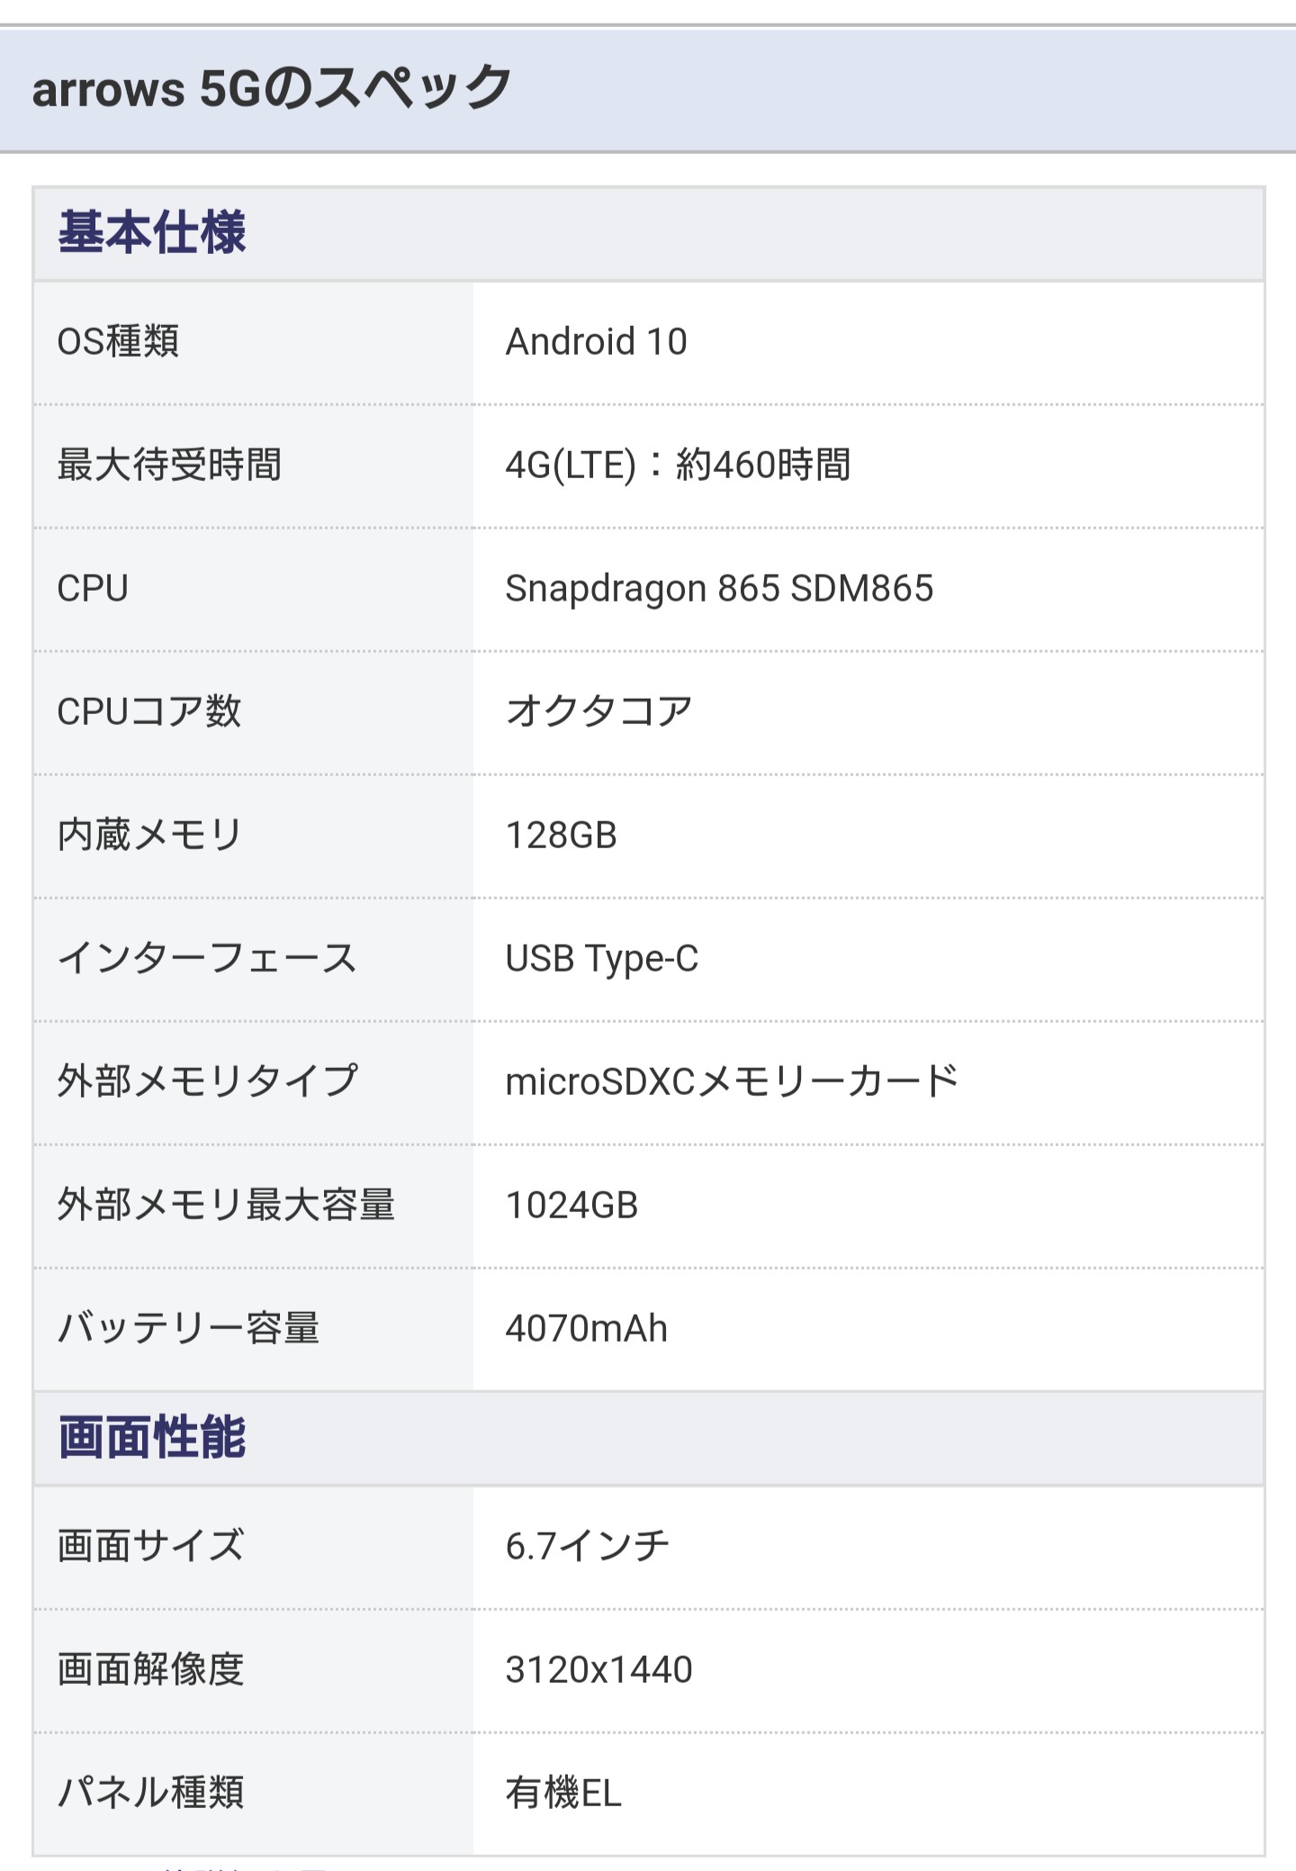Tap the CPUコア数 label

pos(148,712)
